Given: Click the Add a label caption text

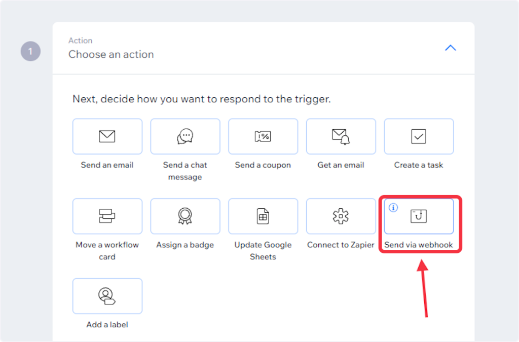Looking at the screenshot, I should 107,325.
